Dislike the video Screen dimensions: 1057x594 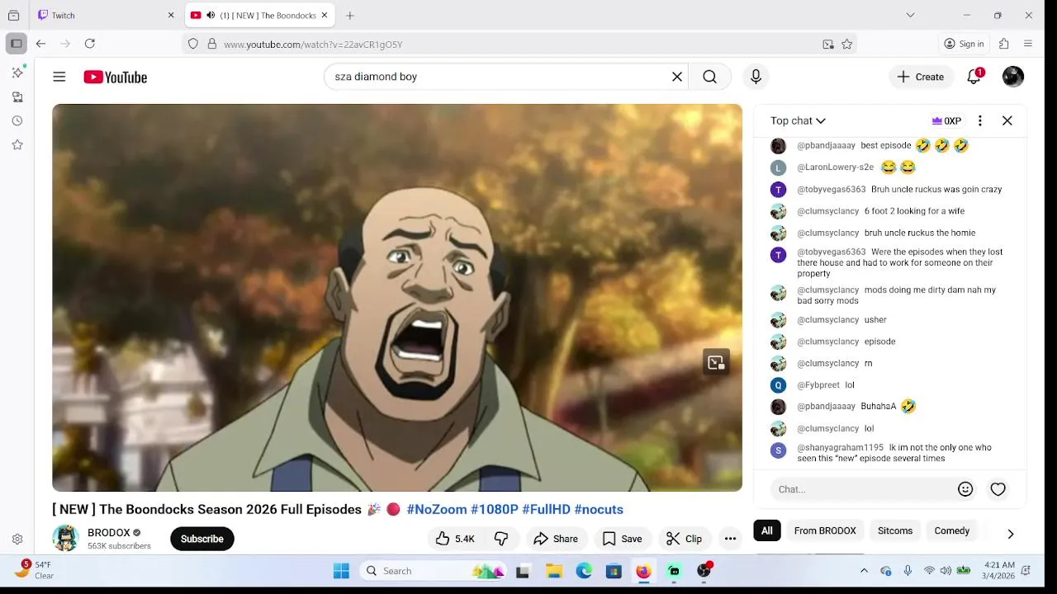point(501,539)
